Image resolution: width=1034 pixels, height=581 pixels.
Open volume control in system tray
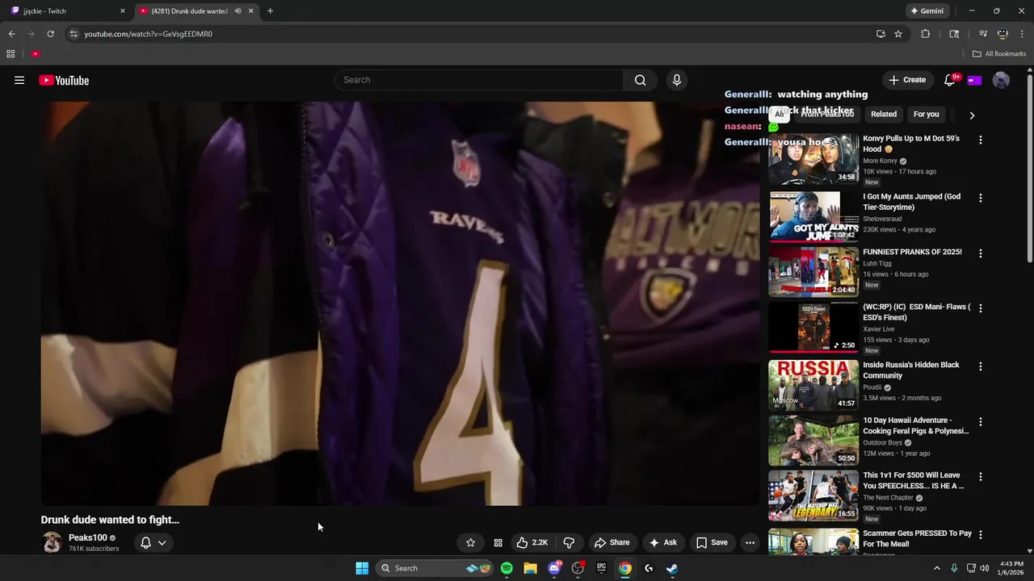coord(985,568)
